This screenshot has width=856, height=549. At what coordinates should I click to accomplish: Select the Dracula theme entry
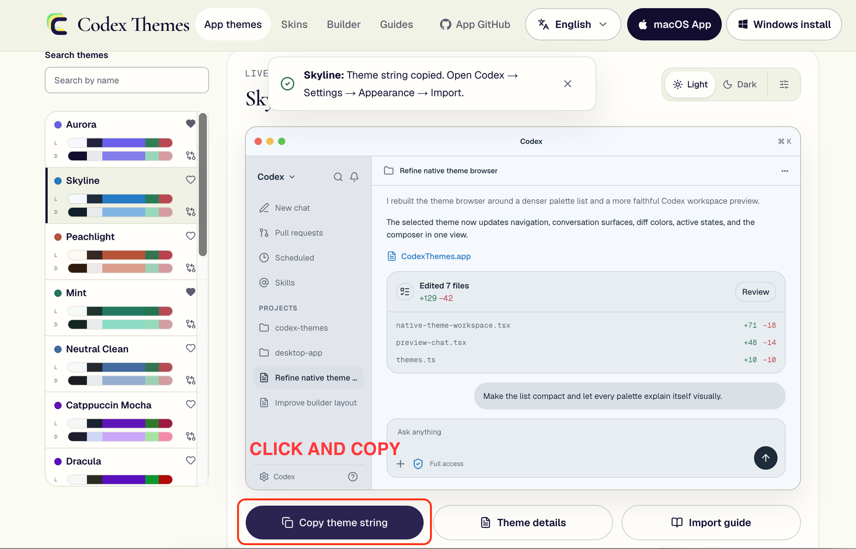pos(121,467)
